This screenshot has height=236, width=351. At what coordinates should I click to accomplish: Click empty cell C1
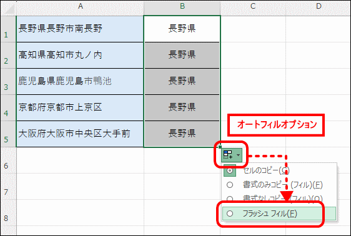[x=253, y=29]
